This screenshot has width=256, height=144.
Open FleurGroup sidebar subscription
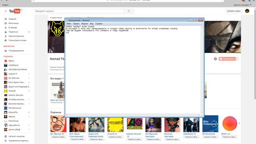[x=13, y=121]
